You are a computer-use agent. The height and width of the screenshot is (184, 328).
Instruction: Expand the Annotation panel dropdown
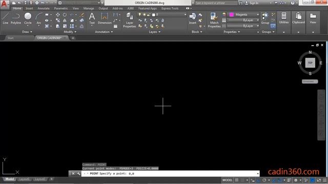(104, 32)
